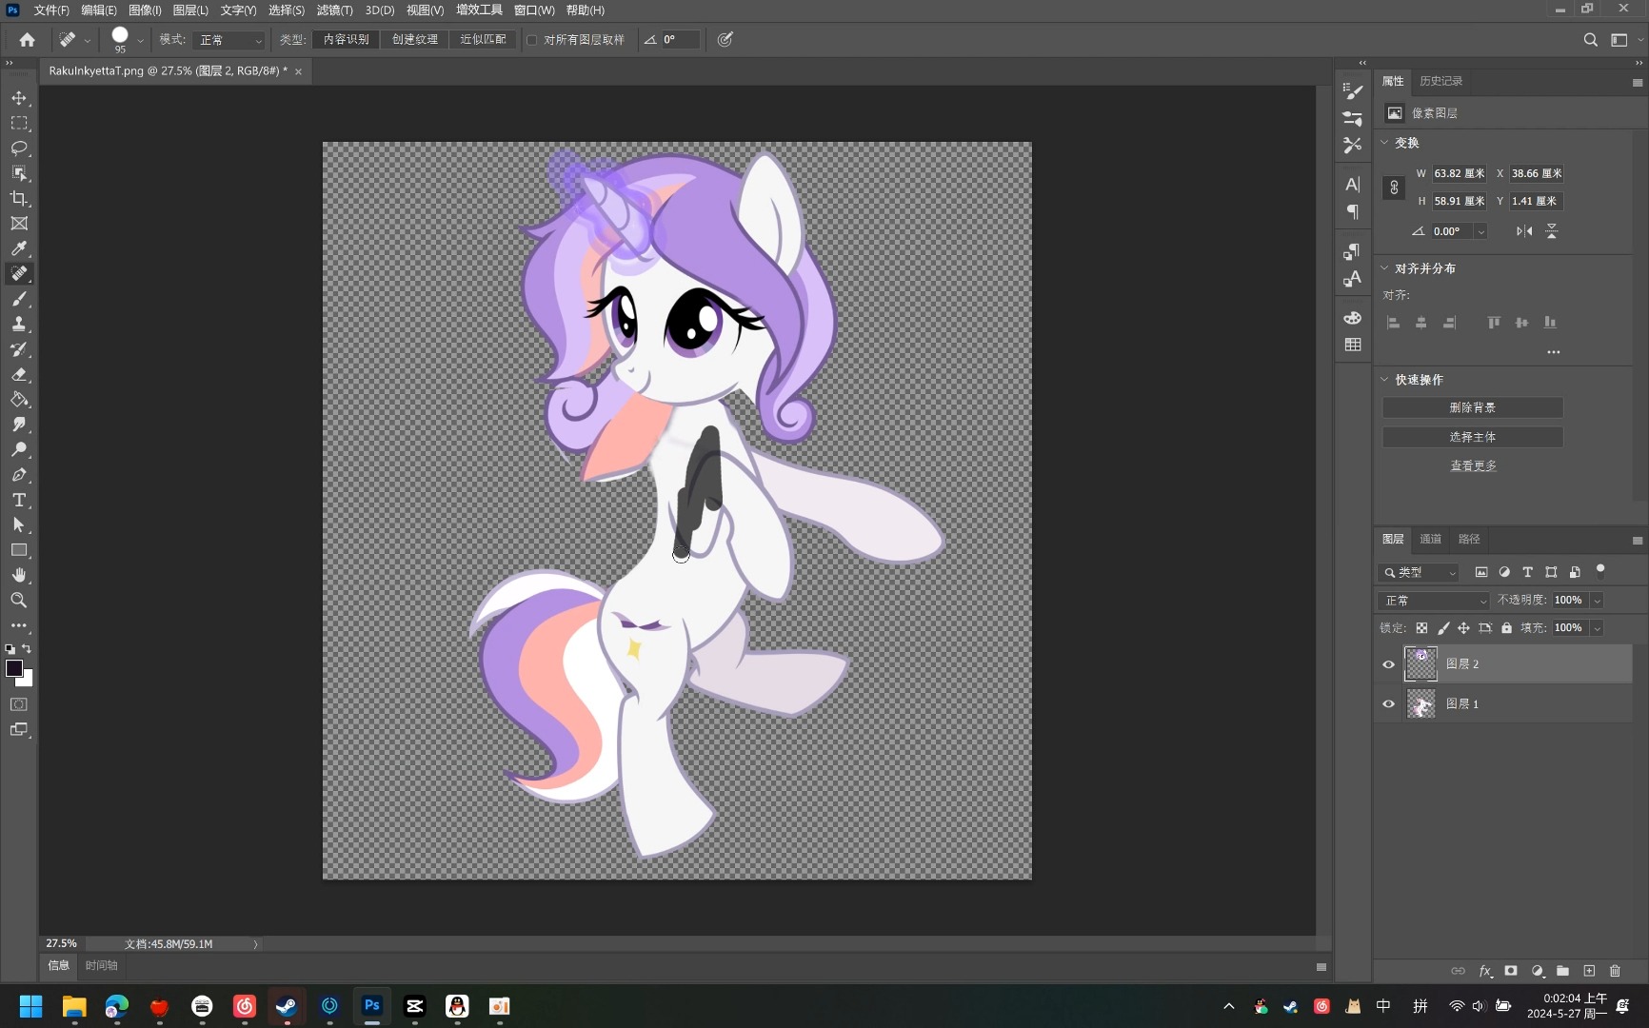The height and width of the screenshot is (1028, 1649).
Task: Open the 图层(L) menu
Action: point(190,10)
